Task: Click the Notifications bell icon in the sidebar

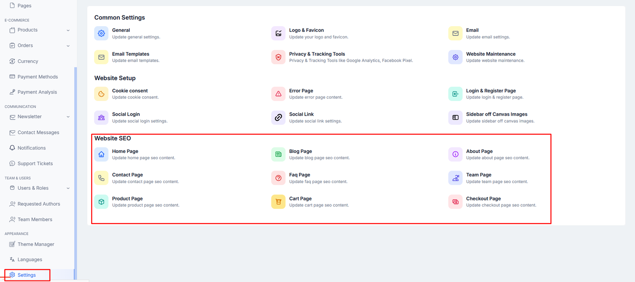Action: pyautogui.click(x=12, y=148)
